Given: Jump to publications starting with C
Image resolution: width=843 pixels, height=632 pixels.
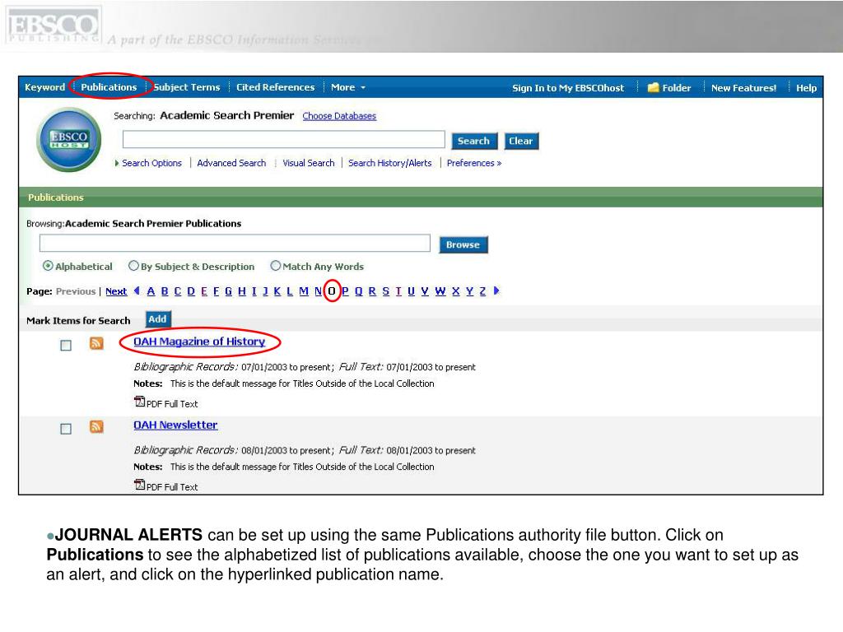Looking at the screenshot, I should tap(178, 290).
